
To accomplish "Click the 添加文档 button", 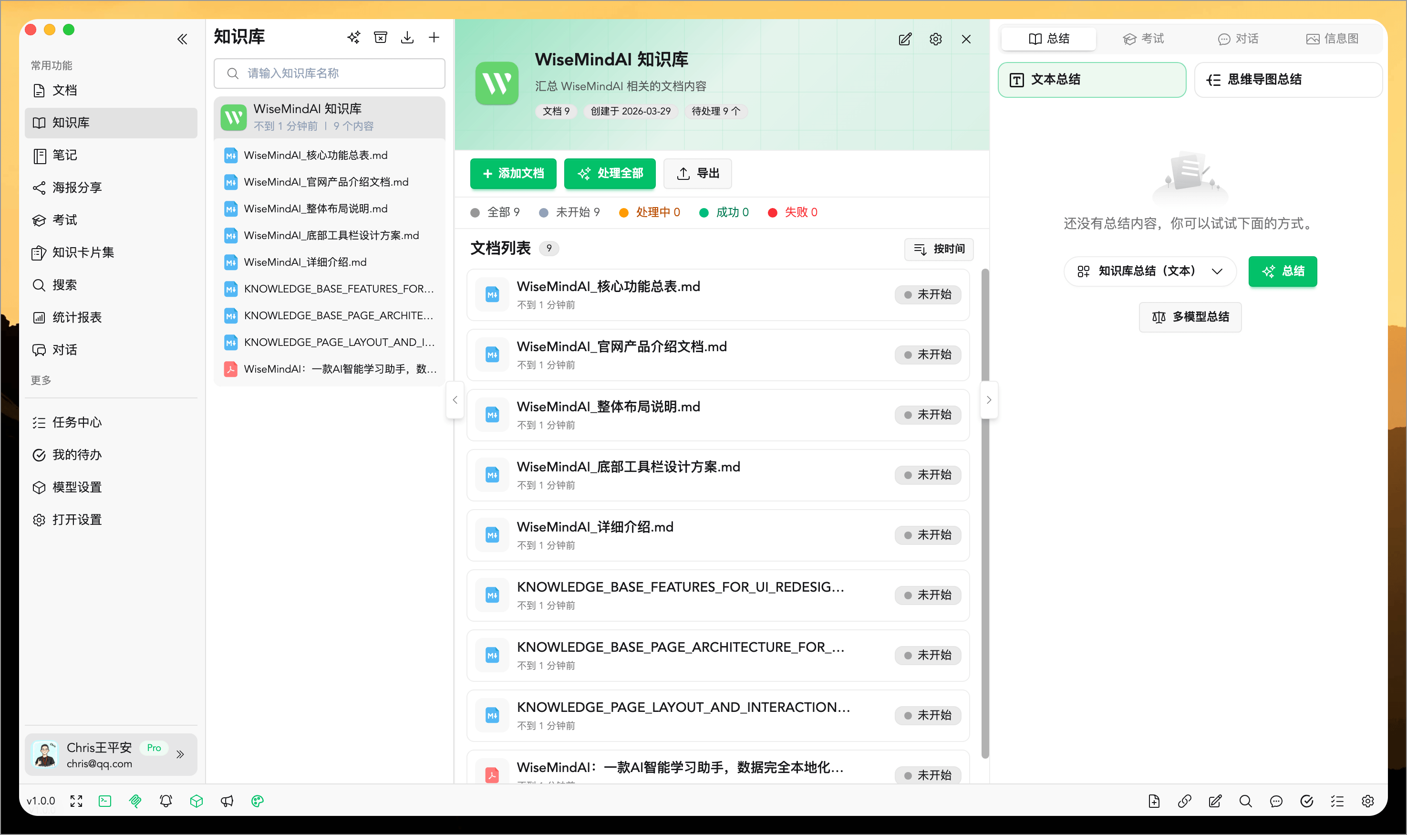I will (512, 174).
